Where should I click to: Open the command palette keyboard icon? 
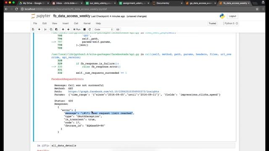click(x=118, y=29)
